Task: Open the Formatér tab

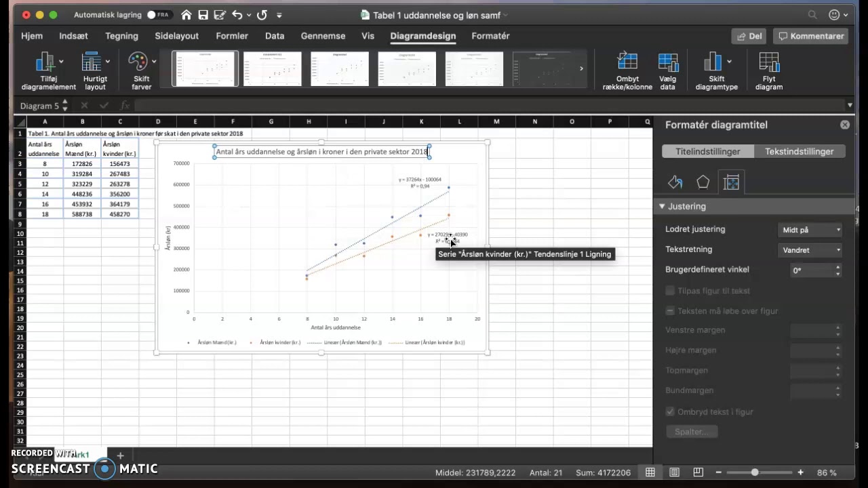Action: 490,36
